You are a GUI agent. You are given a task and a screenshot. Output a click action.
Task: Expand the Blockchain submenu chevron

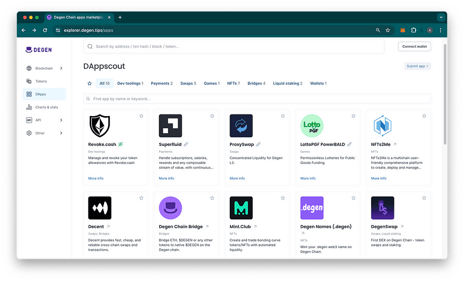click(62, 68)
